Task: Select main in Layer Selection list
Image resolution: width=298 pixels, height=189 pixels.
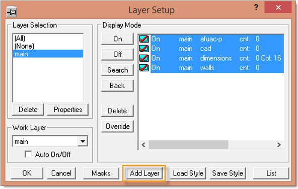Action: tap(48, 54)
